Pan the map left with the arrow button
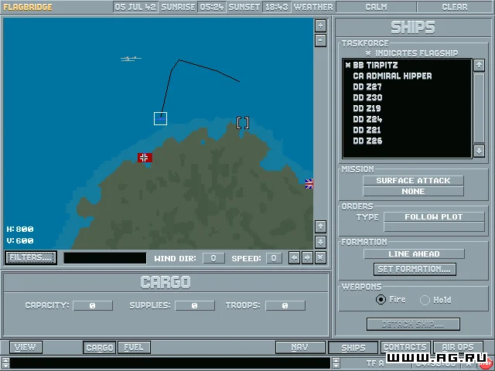The width and height of the screenshot is (495, 371). coord(295,258)
